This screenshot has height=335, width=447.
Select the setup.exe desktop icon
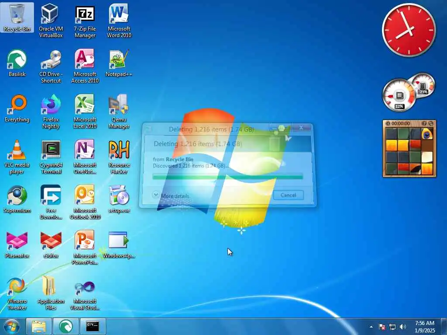pos(119,199)
